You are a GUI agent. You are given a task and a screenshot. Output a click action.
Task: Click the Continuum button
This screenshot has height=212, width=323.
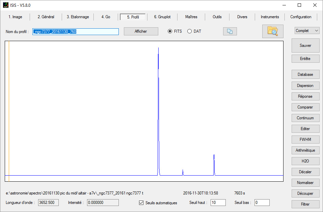point(305,118)
